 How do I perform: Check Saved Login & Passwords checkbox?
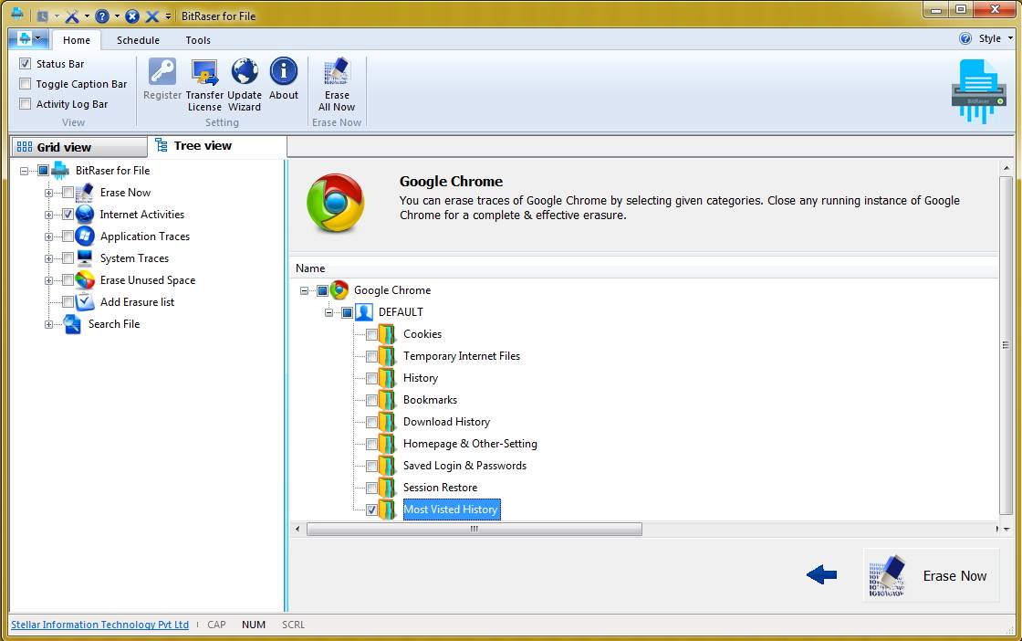pyautogui.click(x=371, y=467)
